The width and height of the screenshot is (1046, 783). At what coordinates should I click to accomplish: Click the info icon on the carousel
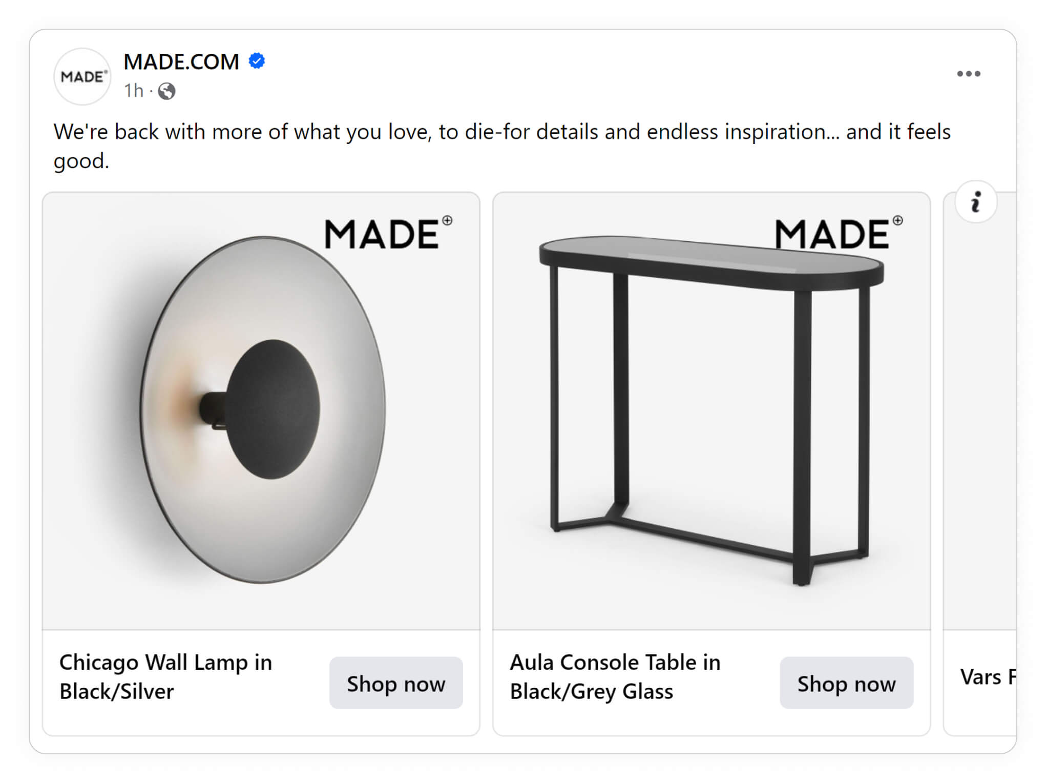976,202
